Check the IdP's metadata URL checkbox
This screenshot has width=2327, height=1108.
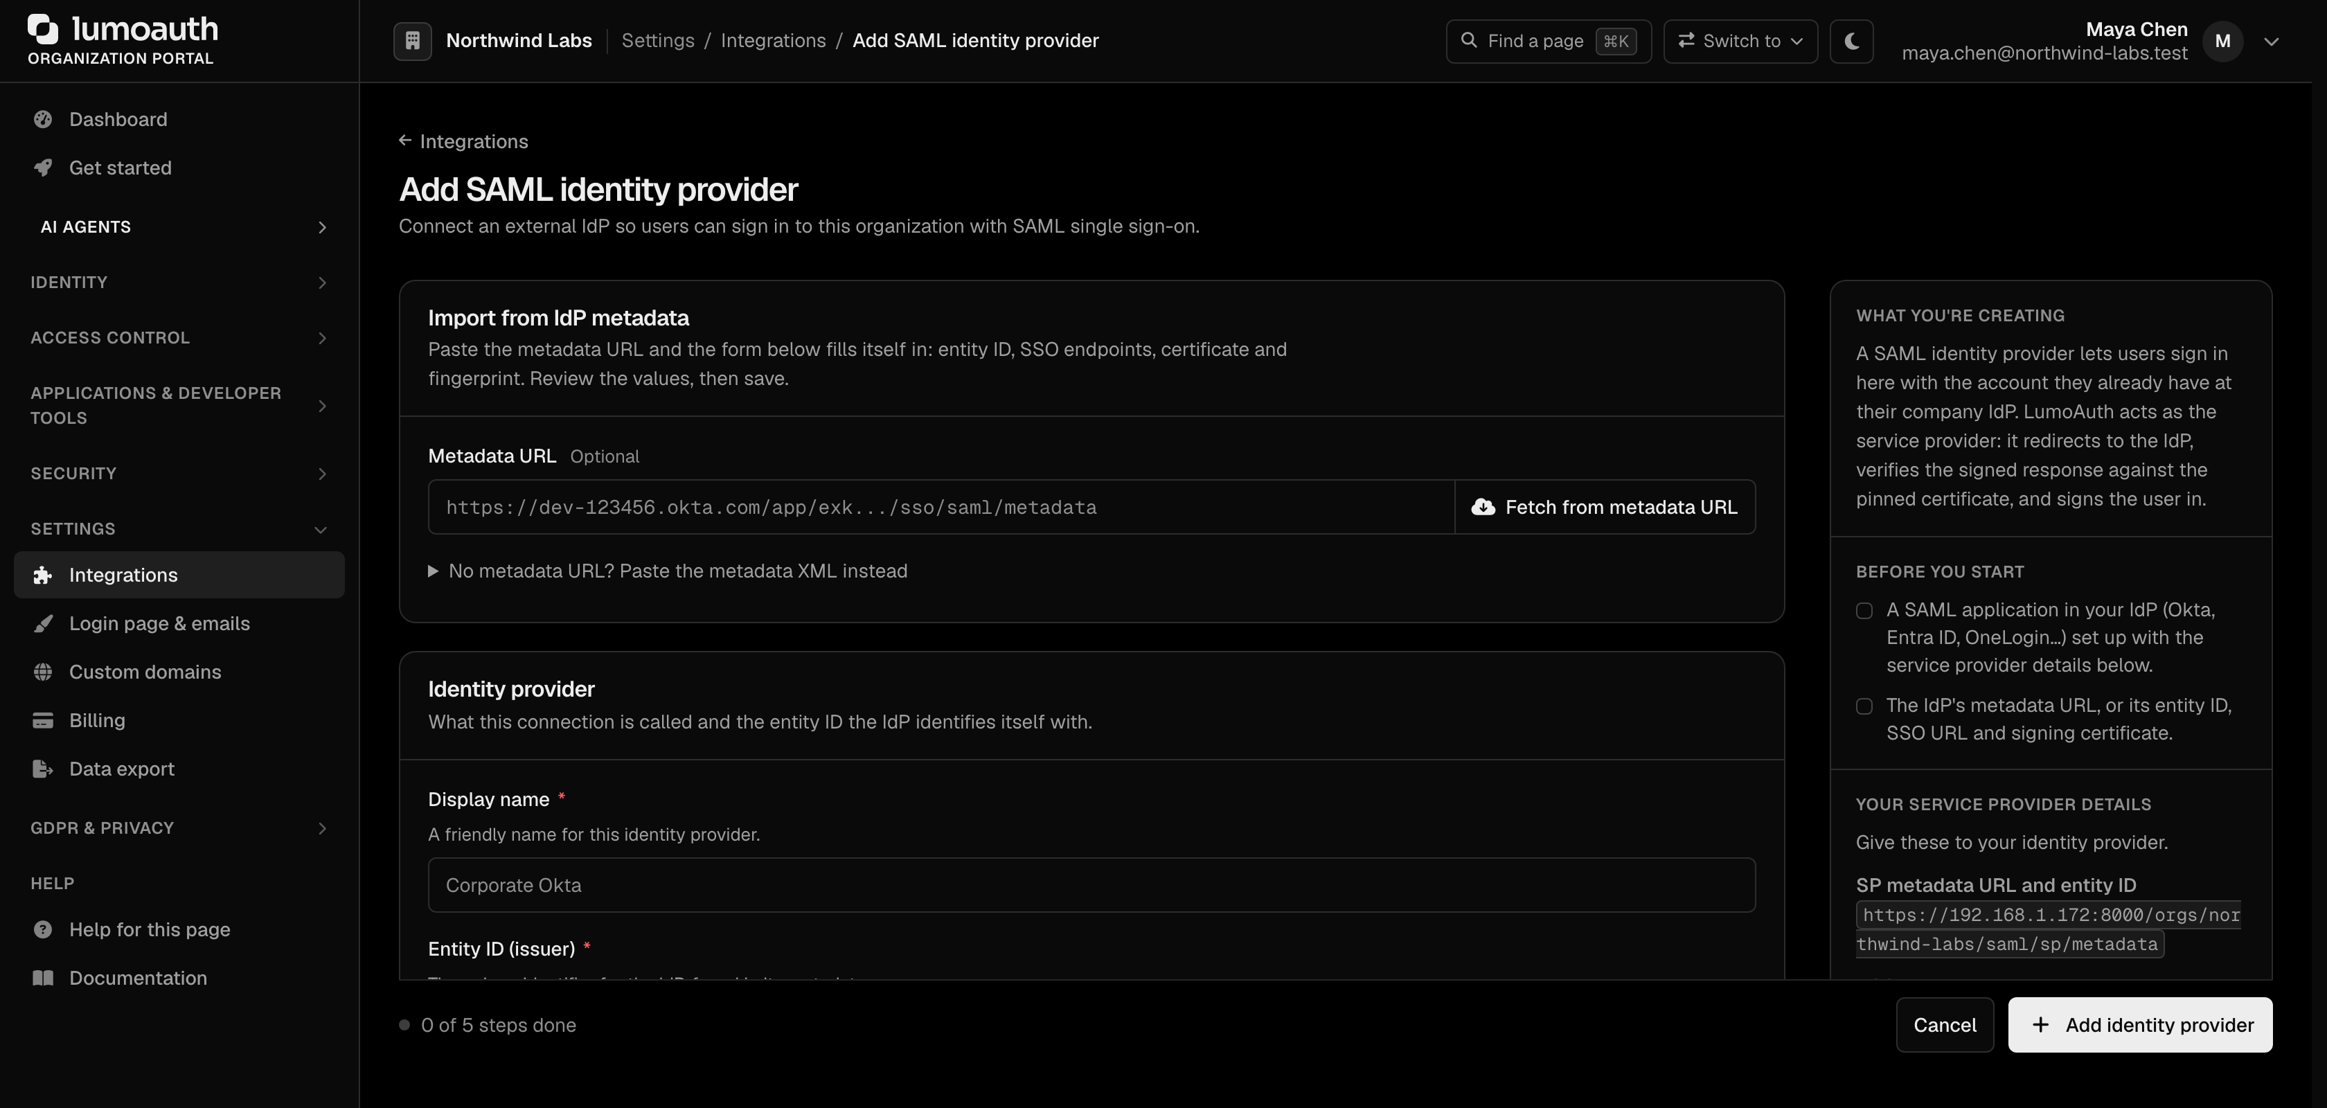pyautogui.click(x=1864, y=706)
